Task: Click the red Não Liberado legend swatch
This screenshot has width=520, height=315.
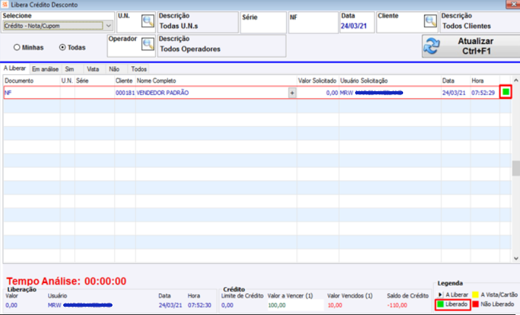Action: pos(475,304)
